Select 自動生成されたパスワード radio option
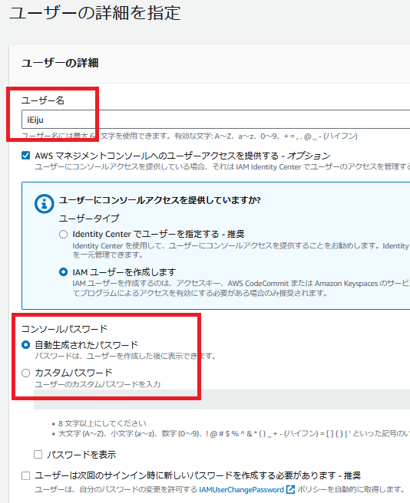The width and height of the screenshot is (410, 503). (x=25, y=345)
